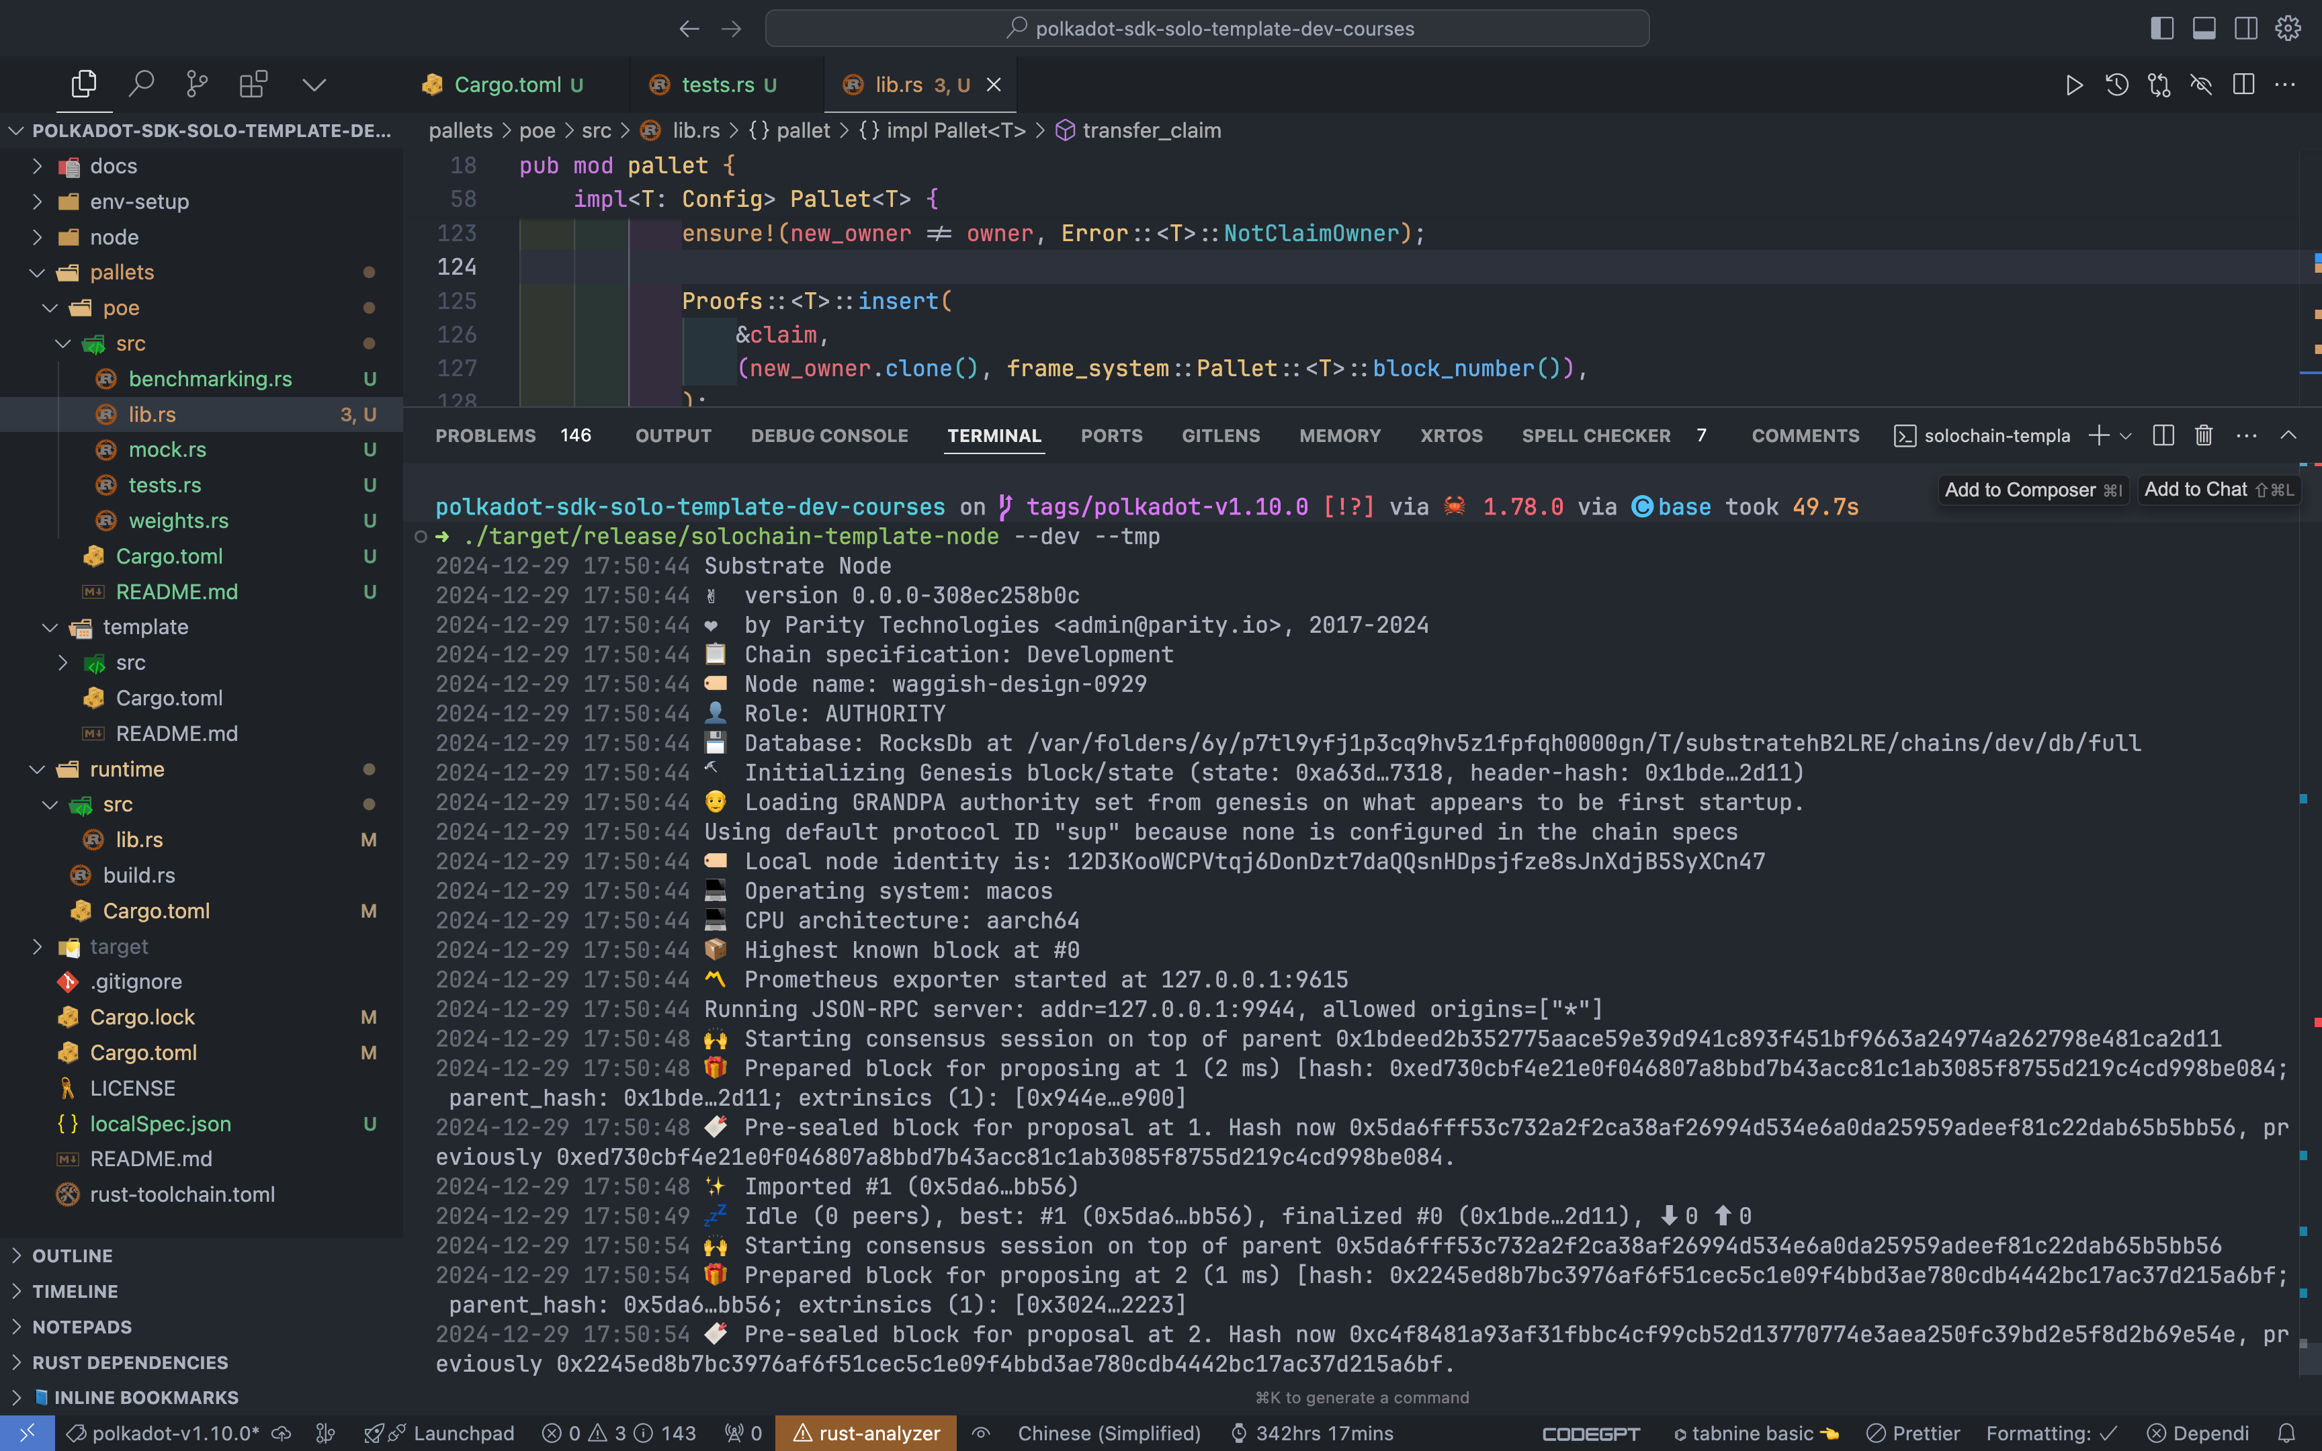This screenshot has height=1451, width=2322.
Task: Open rust-toolchain.toml in the file tree
Action: 202,1195
